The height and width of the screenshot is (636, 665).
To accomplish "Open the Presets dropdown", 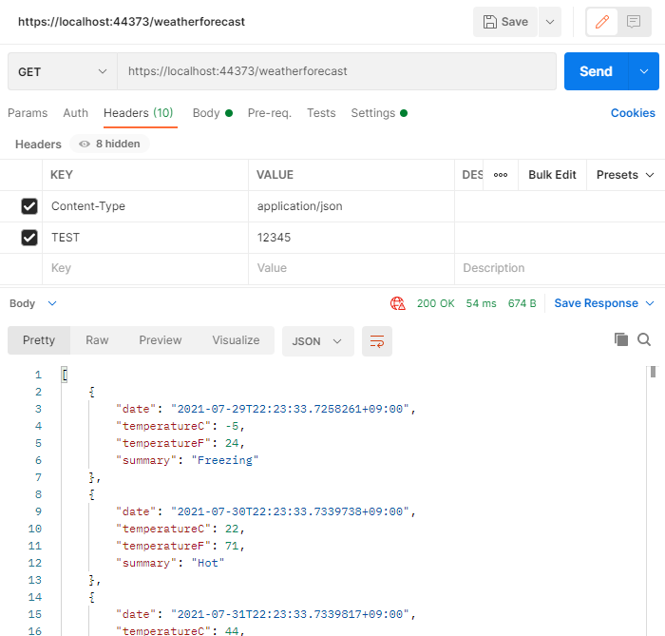I will (625, 175).
